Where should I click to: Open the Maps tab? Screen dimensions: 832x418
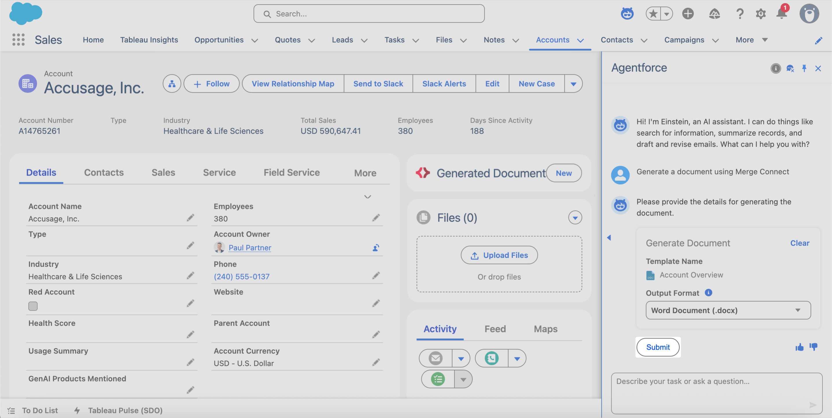(545, 329)
